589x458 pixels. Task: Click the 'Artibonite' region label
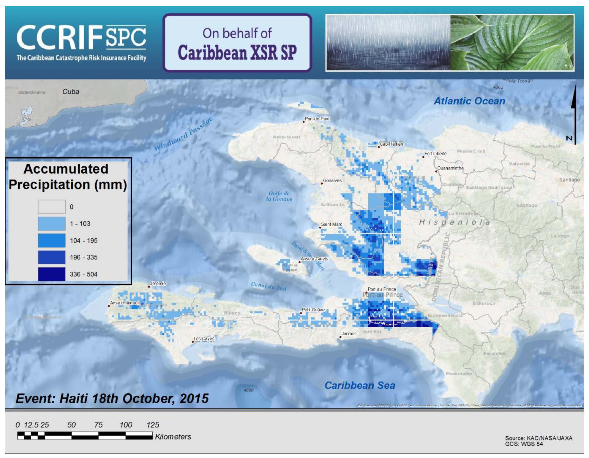tap(332, 205)
